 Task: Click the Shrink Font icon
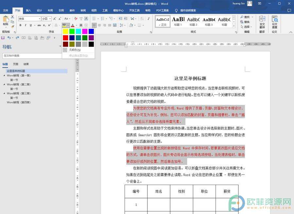coord(60,19)
